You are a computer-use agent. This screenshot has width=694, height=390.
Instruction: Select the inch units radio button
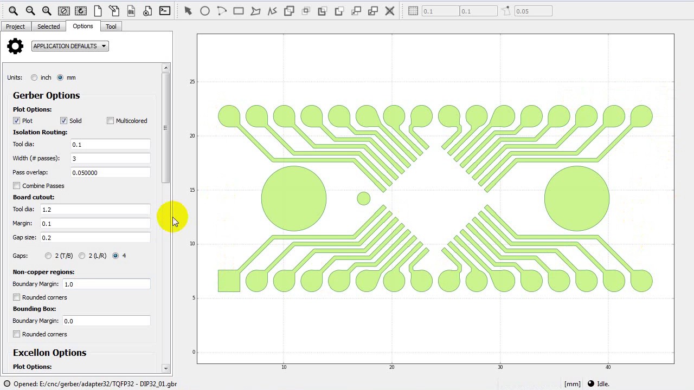pyautogui.click(x=34, y=77)
